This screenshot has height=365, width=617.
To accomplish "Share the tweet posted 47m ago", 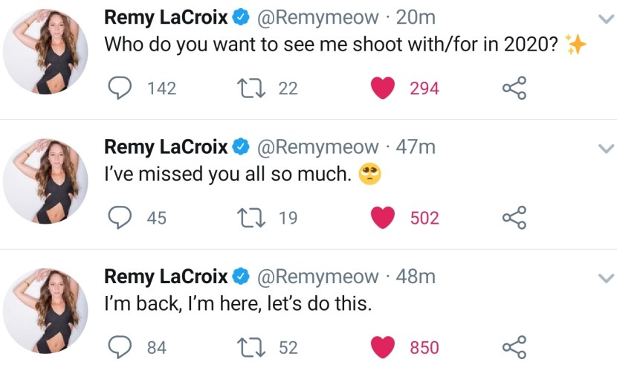I will [x=514, y=218].
